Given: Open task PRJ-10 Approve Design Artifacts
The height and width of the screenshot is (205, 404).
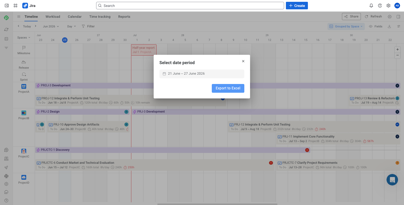Looking at the screenshot, I should point(89,127).
